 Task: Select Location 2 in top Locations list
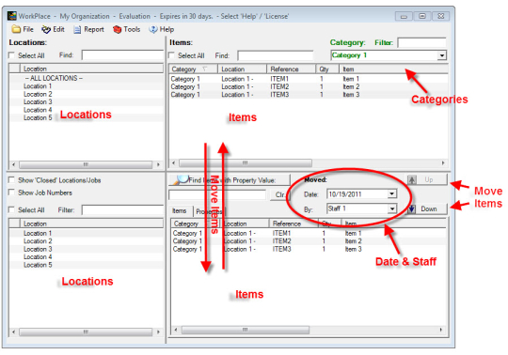tap(87, 94)
